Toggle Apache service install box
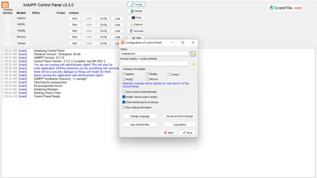This screenshot has height=178, width=317. point(8,18)
